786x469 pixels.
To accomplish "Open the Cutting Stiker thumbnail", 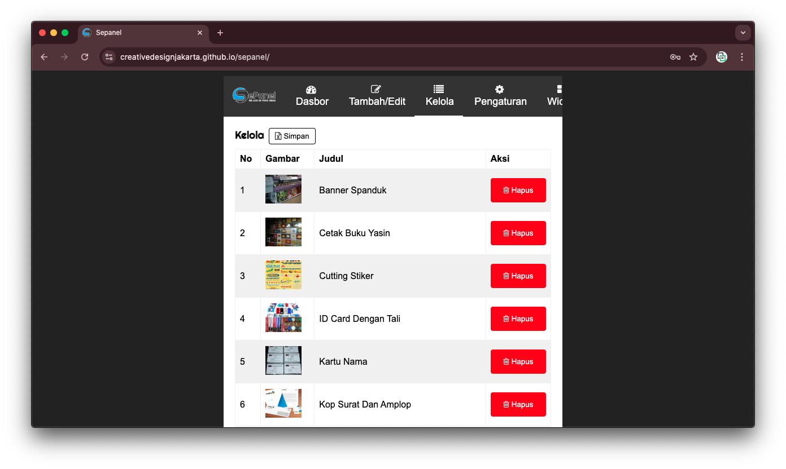I will 283,275.
